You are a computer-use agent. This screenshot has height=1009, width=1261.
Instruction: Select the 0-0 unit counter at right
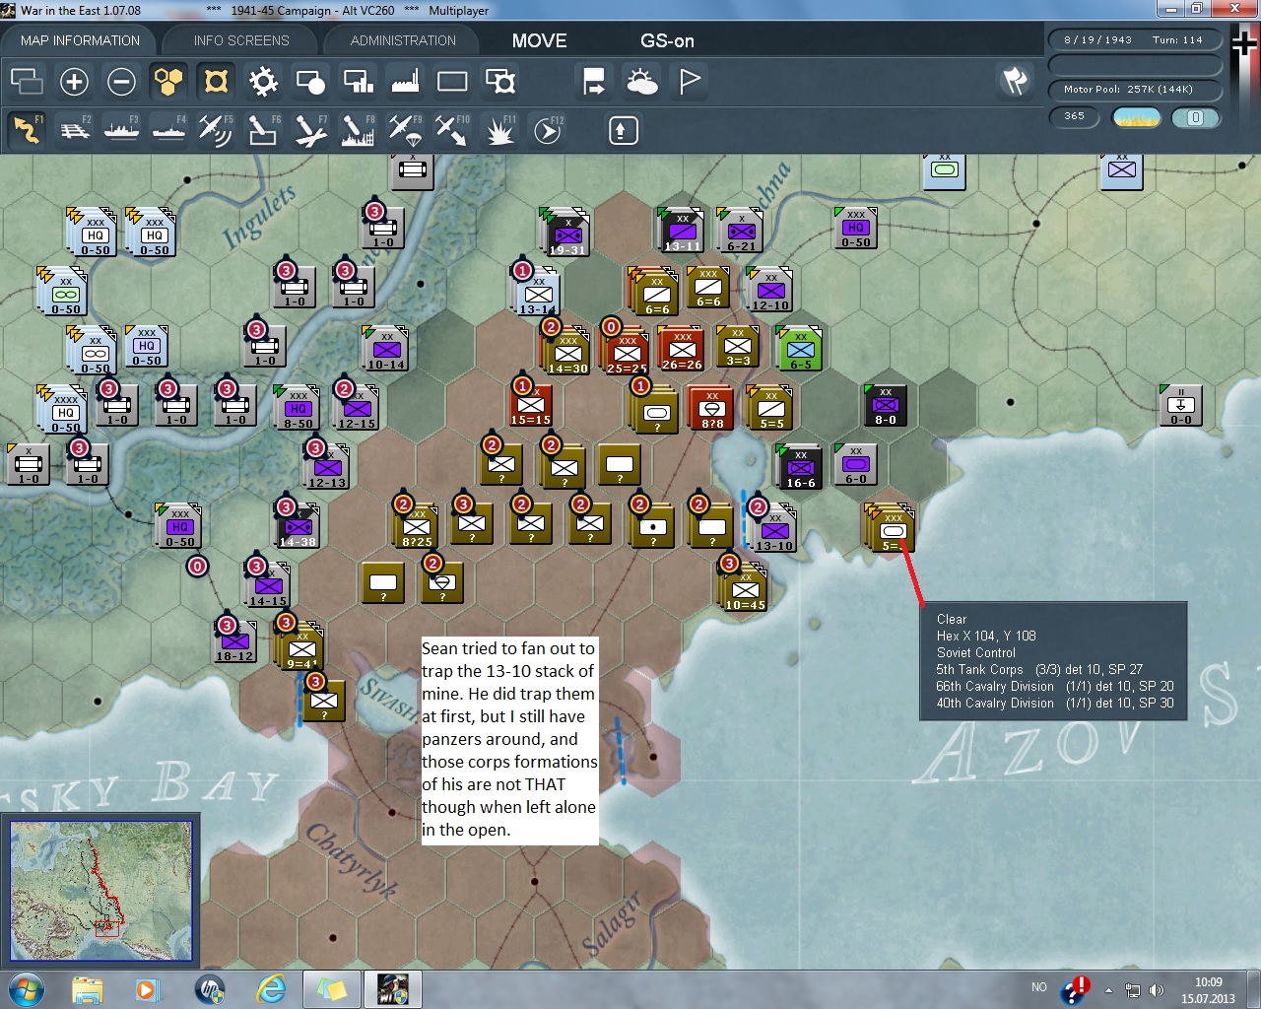tap(1181, 407)
